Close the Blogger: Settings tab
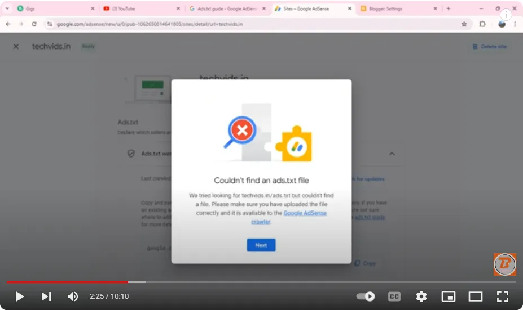This screenshot has height=310, width=523. coord(436,8)
